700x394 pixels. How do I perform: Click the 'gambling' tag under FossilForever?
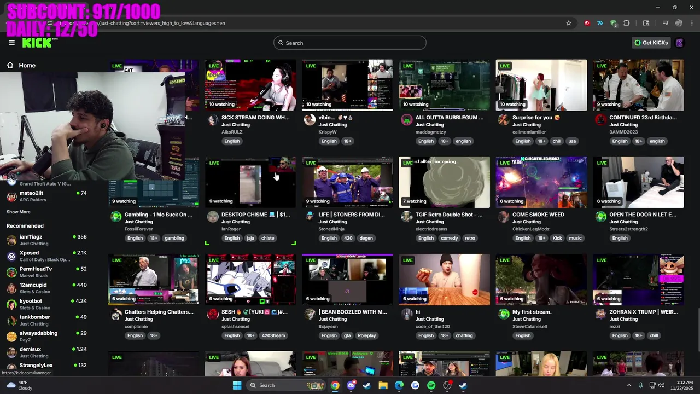(174, 238)
